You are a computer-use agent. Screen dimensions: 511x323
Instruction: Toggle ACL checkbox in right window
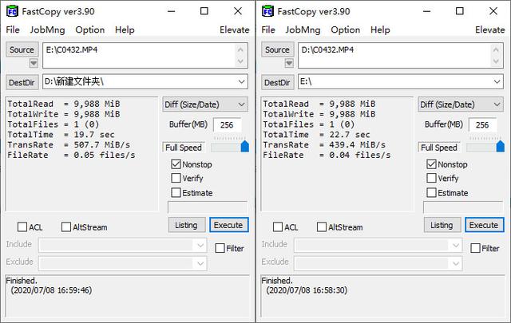point(278,227)
